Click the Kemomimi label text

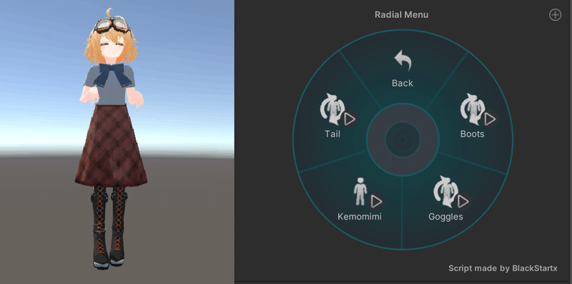click(360, 217)
